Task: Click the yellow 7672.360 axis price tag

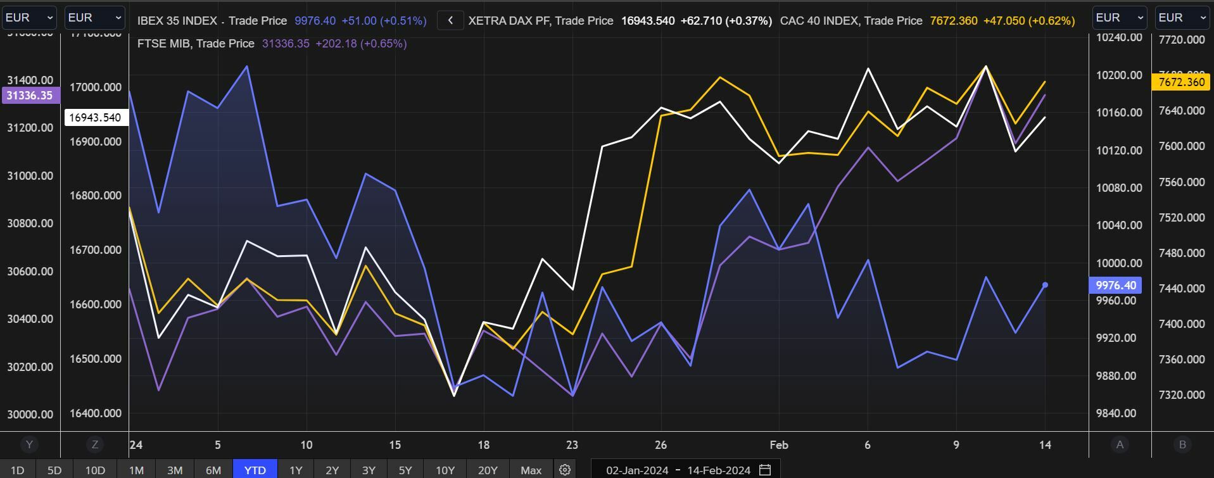Action: coord(1181,82)
